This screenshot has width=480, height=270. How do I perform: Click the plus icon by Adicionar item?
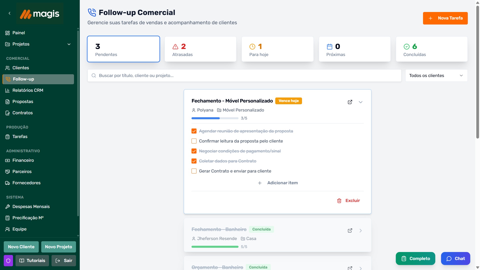coord(260,183)
